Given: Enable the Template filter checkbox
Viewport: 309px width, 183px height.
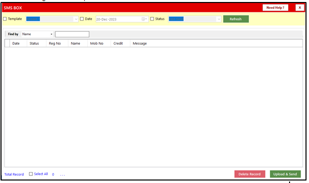Looking at the screenshot, I should [x=5, y=19].
